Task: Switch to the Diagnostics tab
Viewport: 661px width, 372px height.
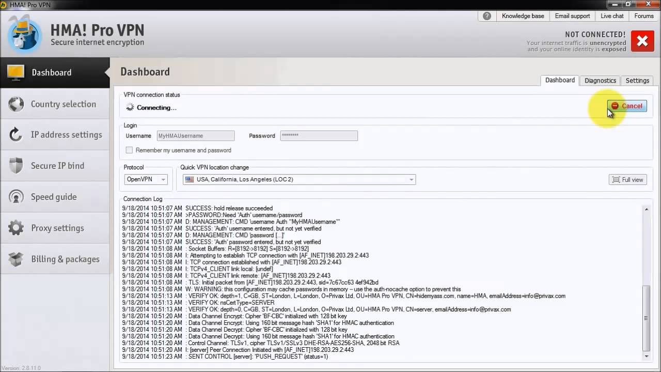Action: 600,81
